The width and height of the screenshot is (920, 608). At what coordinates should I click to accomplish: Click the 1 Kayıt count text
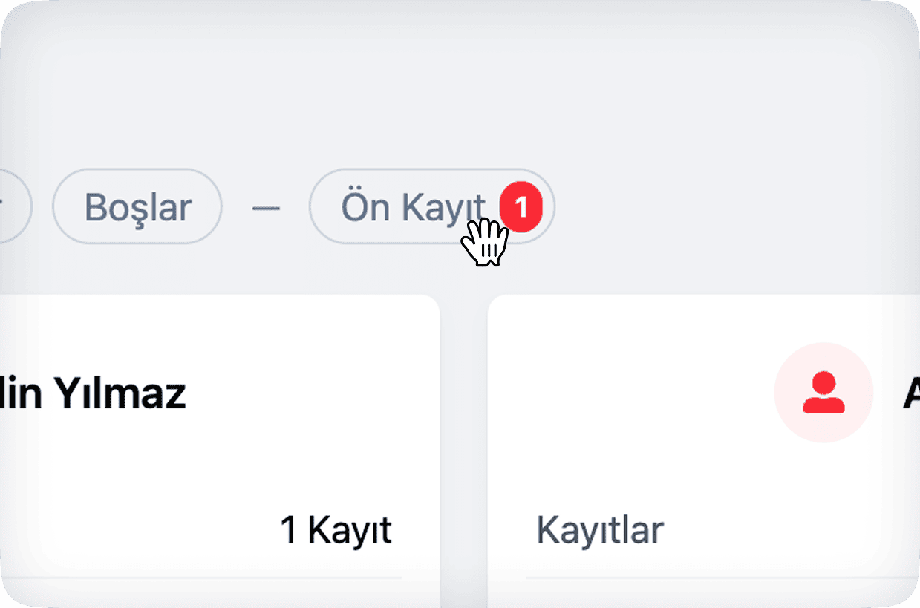pos(336,531)
